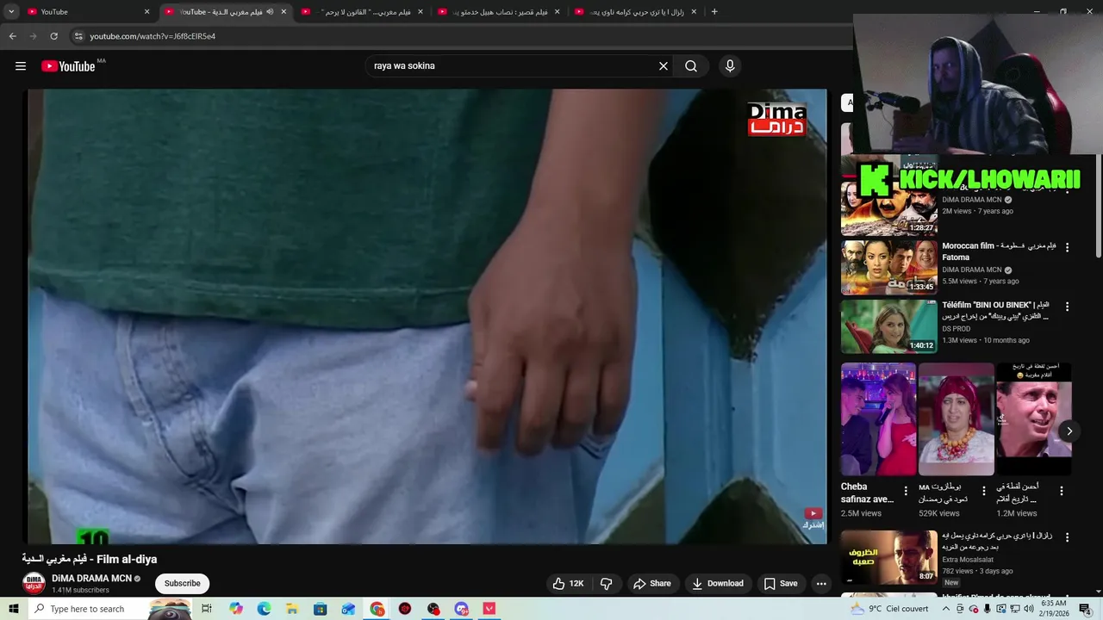This screenshot has width=1103, height=620.
Task: Open Microsoft Edge from taskbar
Action: pyautogui.click(x=265, y=609)
